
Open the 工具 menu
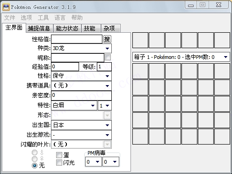pyautogui.click(x=43, y=17)
